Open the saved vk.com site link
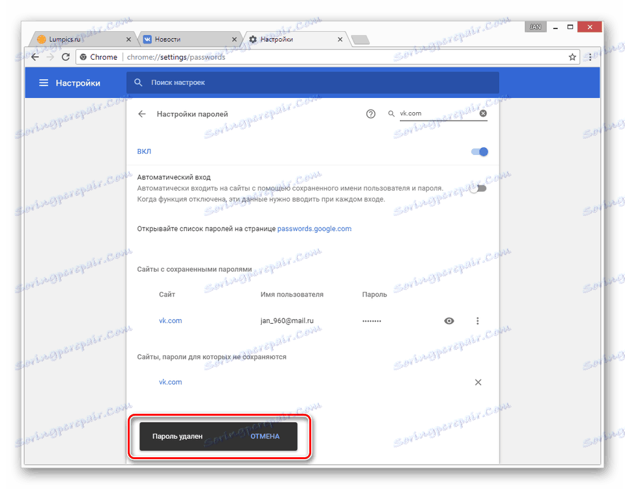This screenshot has height=489, width=625. [x=171, y=320]
